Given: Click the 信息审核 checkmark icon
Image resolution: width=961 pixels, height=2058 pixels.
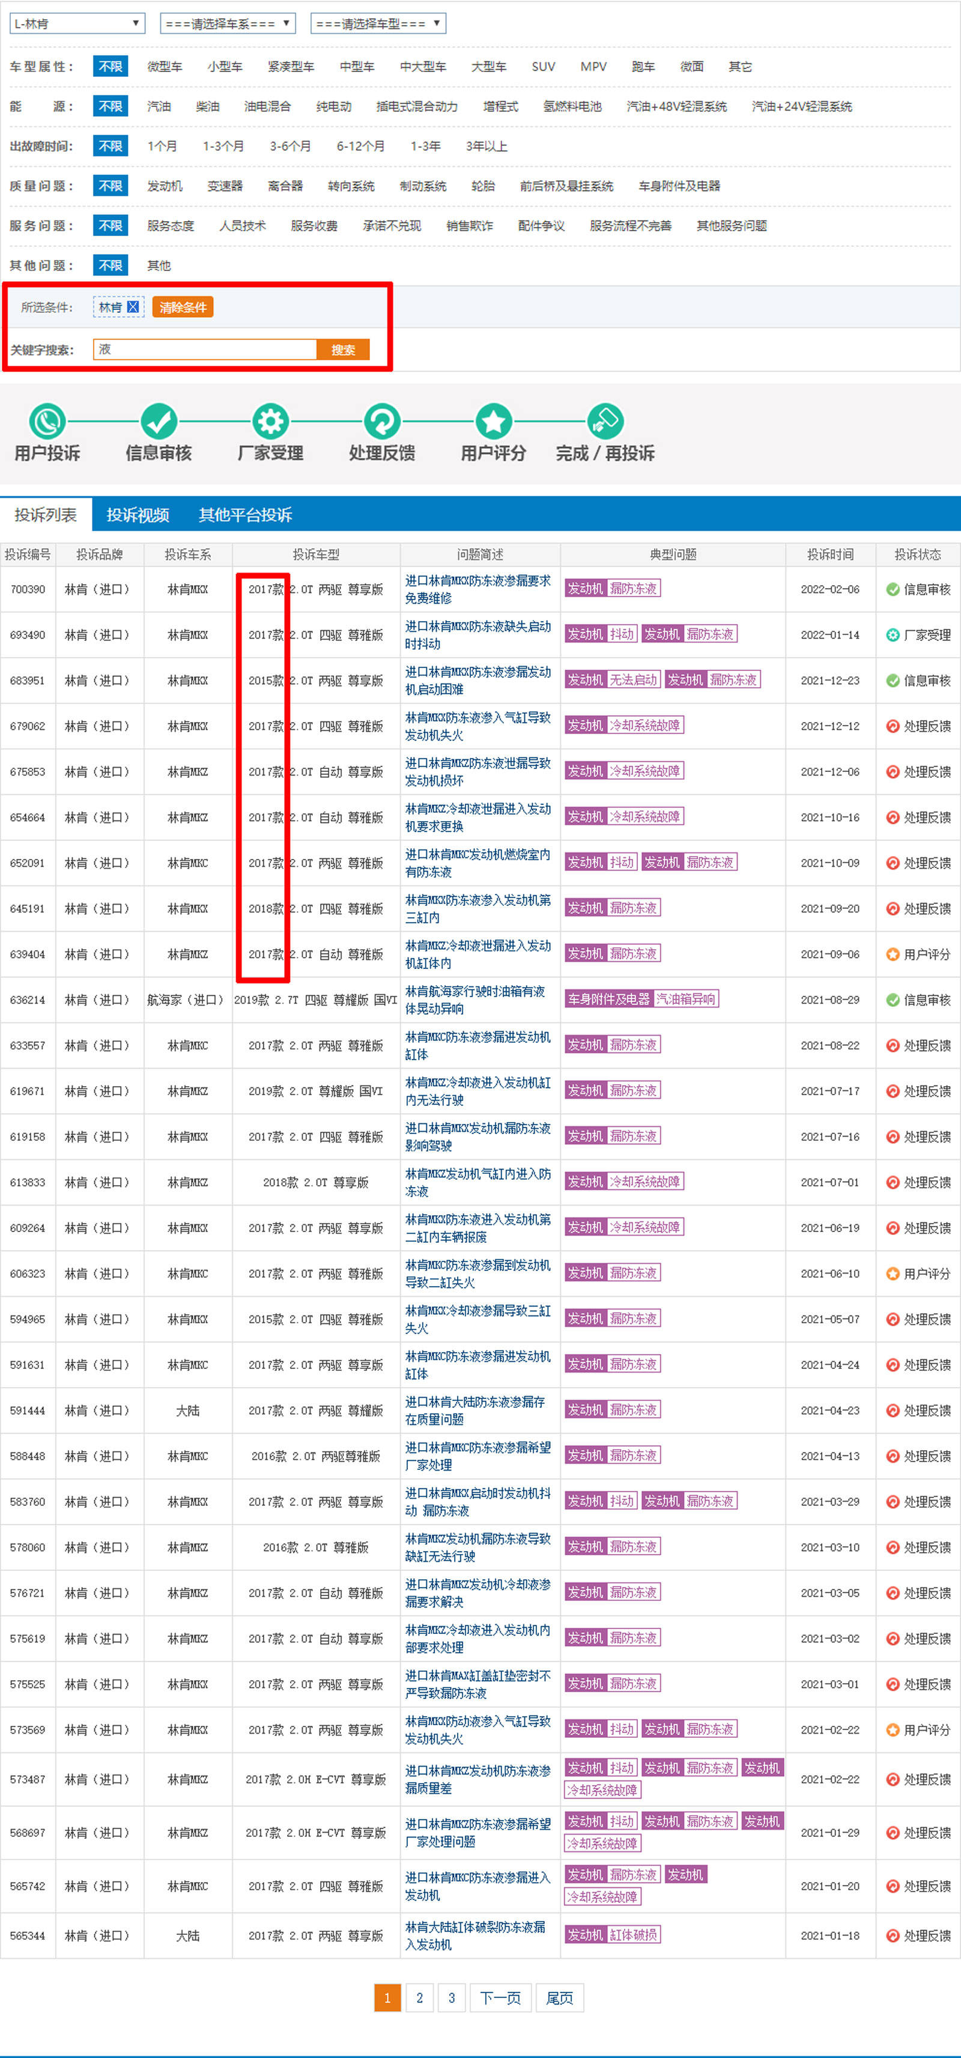Looking at the screenshot, I should (159, 421).
